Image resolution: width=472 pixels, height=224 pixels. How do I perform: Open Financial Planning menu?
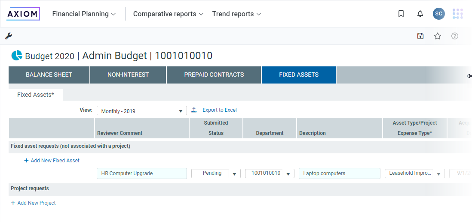84,14
